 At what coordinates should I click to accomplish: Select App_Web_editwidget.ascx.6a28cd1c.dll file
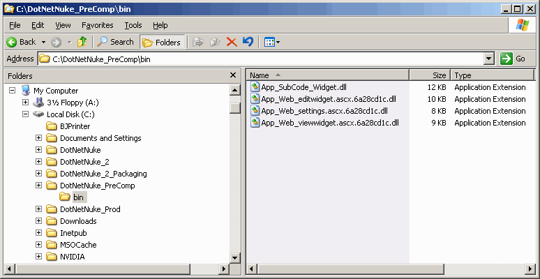[x=329, y=99]
